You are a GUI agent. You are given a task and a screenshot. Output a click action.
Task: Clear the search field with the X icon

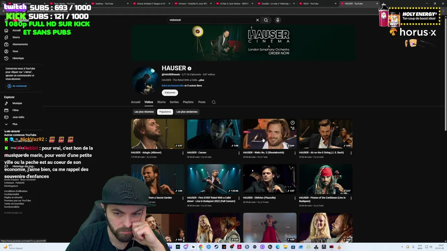pyautogui.click(x=257, y=20)
